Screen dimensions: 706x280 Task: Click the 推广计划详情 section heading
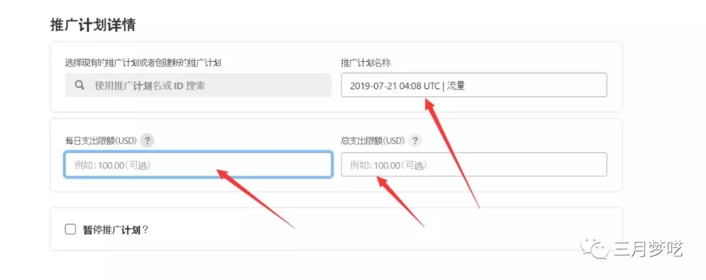click(93, 25)
